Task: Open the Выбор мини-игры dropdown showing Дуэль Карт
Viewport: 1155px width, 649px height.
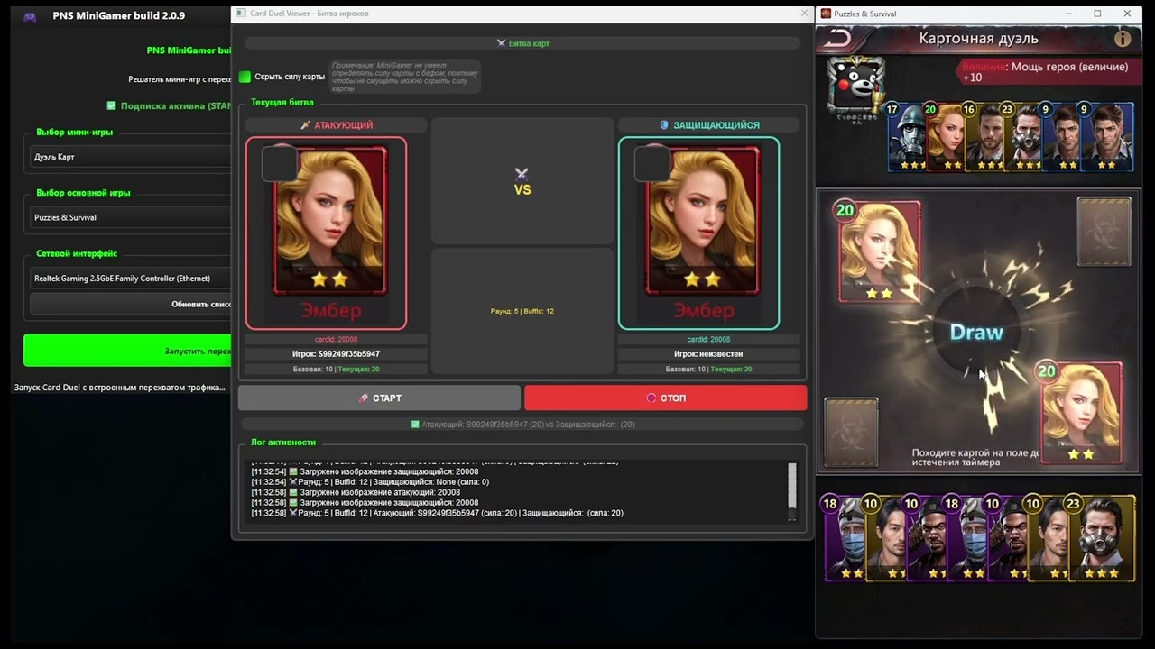Action: coord(131,157)
